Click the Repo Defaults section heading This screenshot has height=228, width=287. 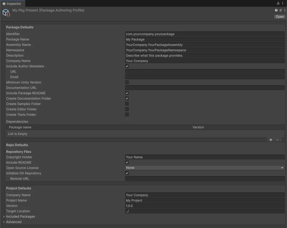[17, 145]
